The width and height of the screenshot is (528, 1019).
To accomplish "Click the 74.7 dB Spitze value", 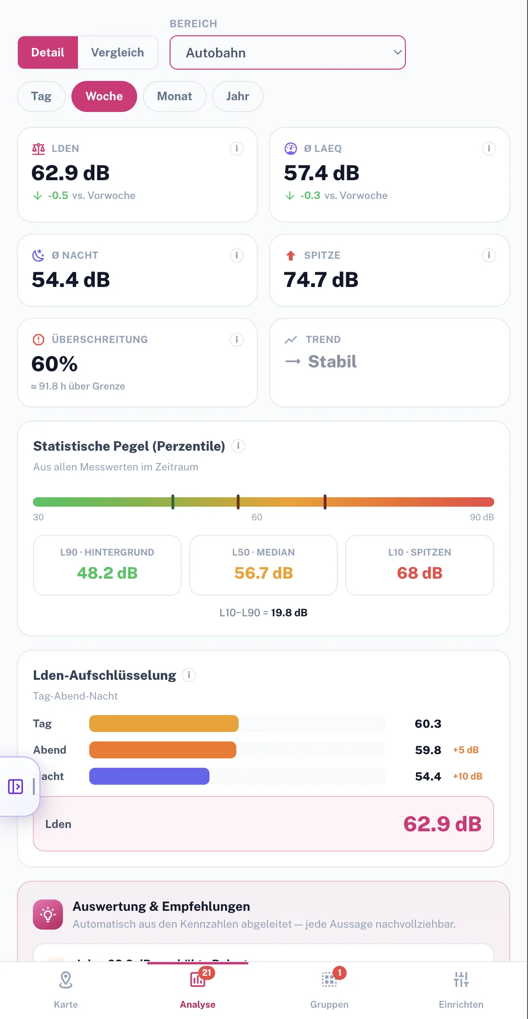I will [321, 280].
